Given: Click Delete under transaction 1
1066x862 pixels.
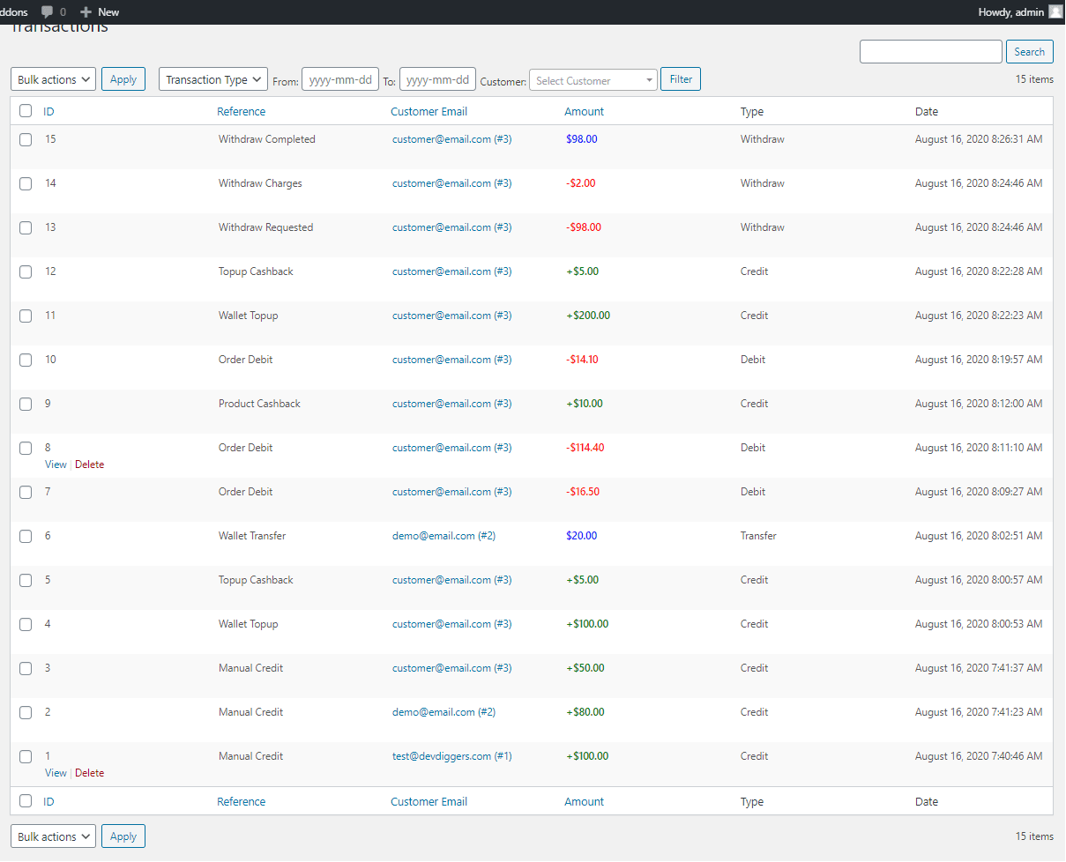Looking at the screenshot, I should tap(89, 772).
